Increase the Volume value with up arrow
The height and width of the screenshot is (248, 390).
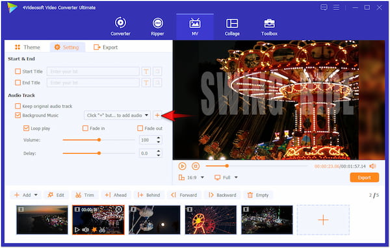tap(159, 138)
